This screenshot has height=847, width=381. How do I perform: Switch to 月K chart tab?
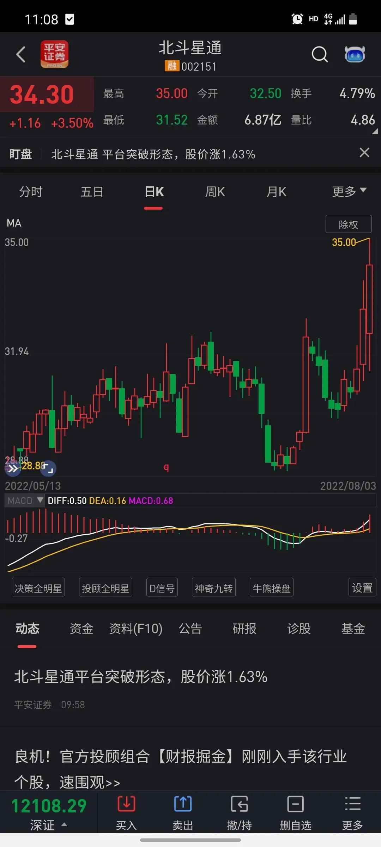277,192
